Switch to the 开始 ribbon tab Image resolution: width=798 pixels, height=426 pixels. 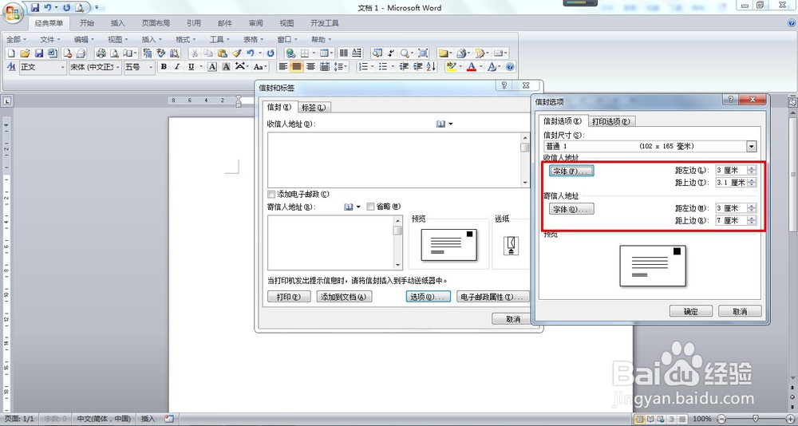(x=87, y=23)
